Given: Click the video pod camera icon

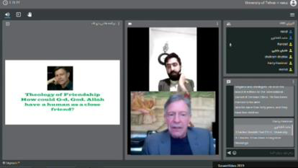Looking at the screenshot, I should coord(130,24).
